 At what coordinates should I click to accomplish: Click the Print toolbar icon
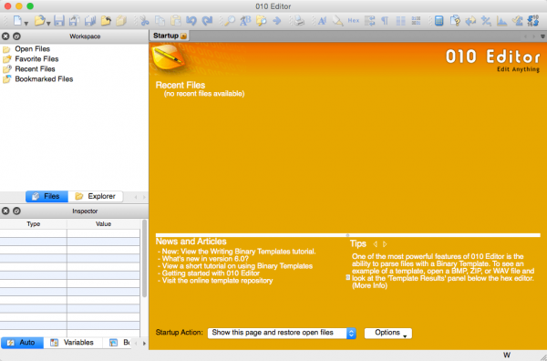point(299,21)
